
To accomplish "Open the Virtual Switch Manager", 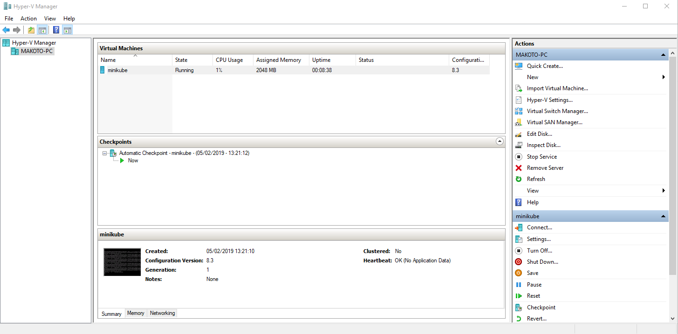I will (x=557, y=111).
